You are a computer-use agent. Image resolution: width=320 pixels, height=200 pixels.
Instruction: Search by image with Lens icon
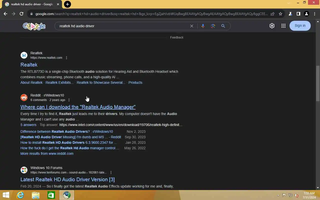(x=213, y=26)
